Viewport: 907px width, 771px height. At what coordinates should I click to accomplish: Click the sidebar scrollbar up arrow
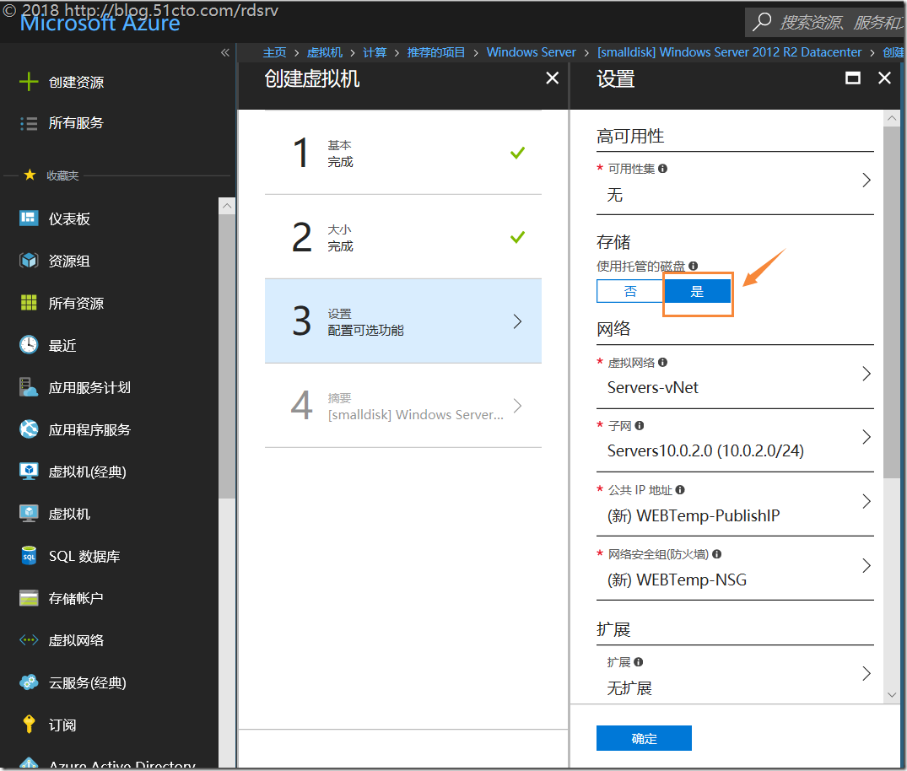tap(227, 205)
